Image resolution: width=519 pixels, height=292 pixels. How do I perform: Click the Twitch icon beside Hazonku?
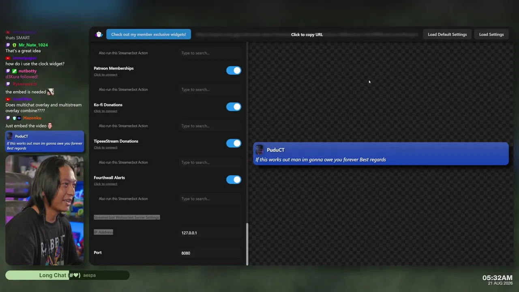tap(8, 118)
